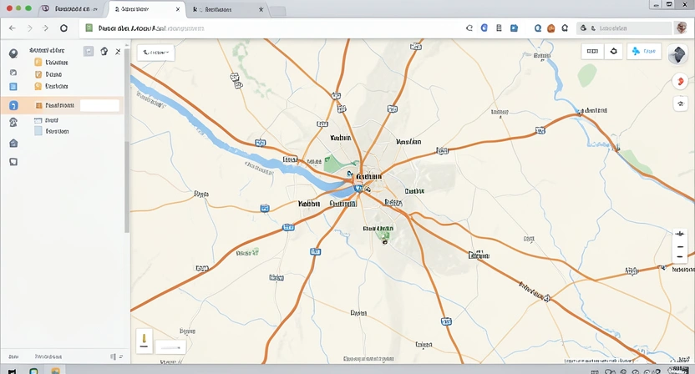
Task: Click the blue share button above map
Action: (644, 52)
